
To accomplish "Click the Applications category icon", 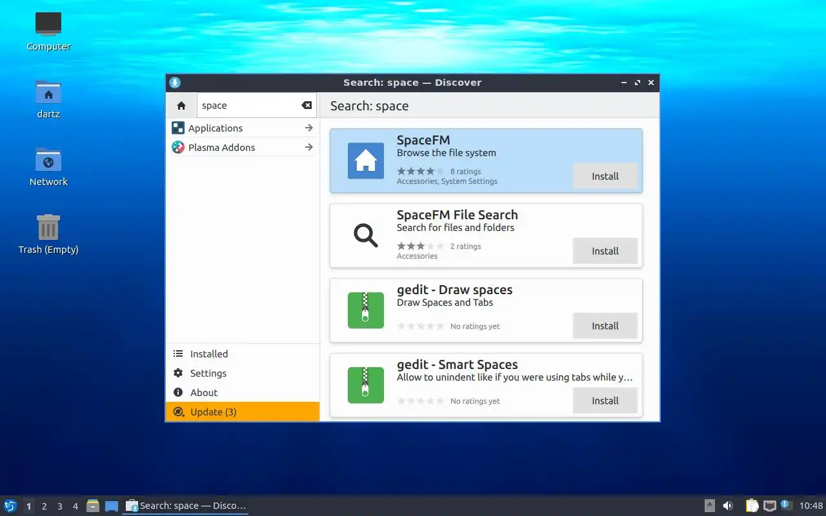I will point(178,128).
